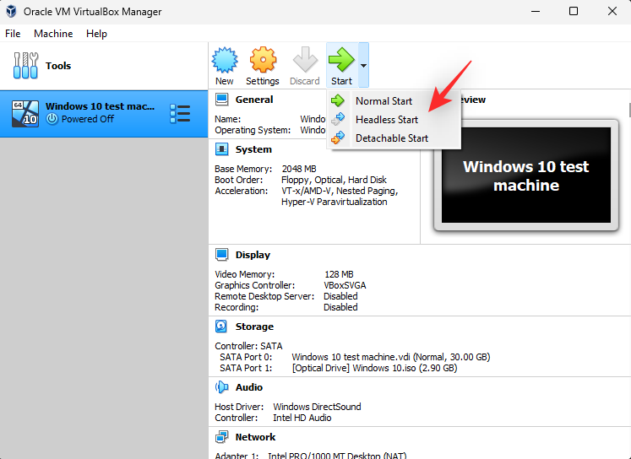
Task: Click the New virtual machine icon
Action: pos(225,60)
